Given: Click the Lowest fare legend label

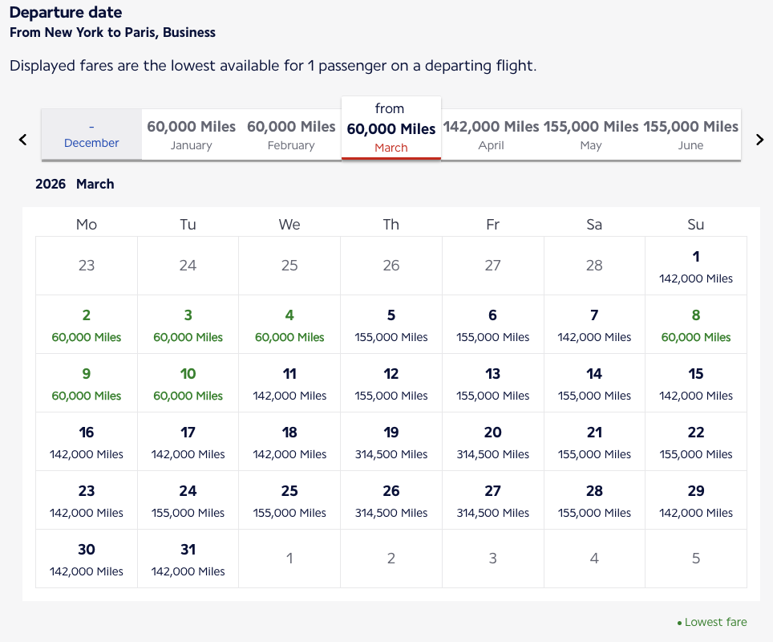Looking at the screenshot, I should coord(714,622).
